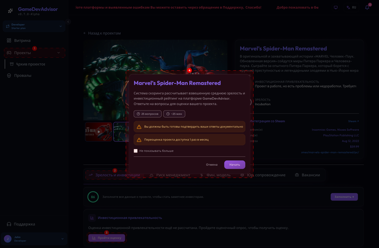The width and height of the screenshot is (379, 248).
Task: Cancel the dialog with Отмена
Action: [212, 165]
